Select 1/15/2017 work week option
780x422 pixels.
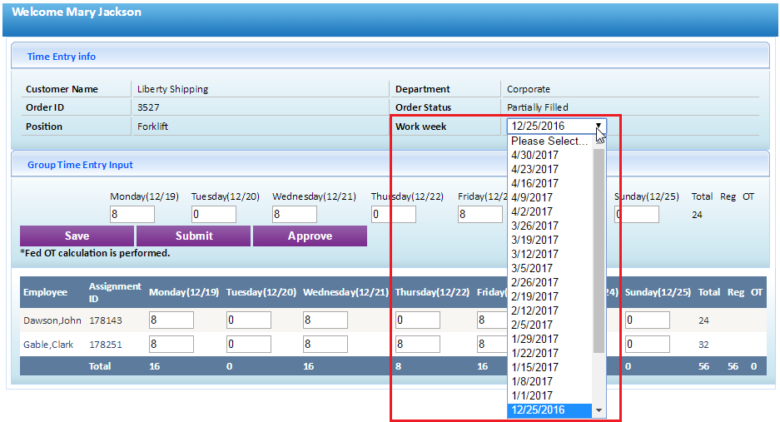point(549,367)
